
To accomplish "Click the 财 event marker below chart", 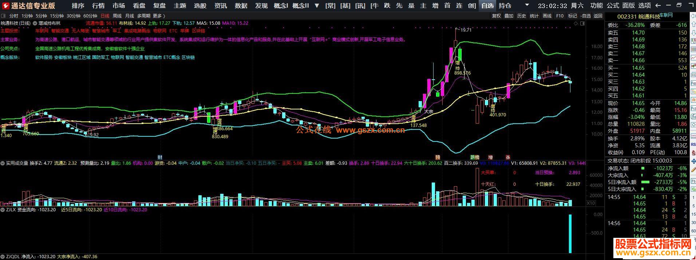I will (x=160, y=157).
